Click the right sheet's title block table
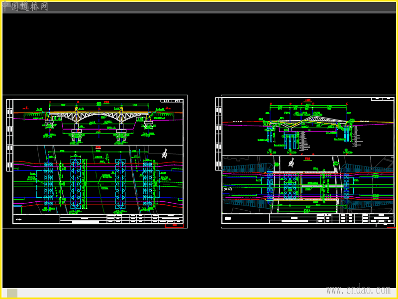Screen dimensions: 398x299 (x=308, y=218)
